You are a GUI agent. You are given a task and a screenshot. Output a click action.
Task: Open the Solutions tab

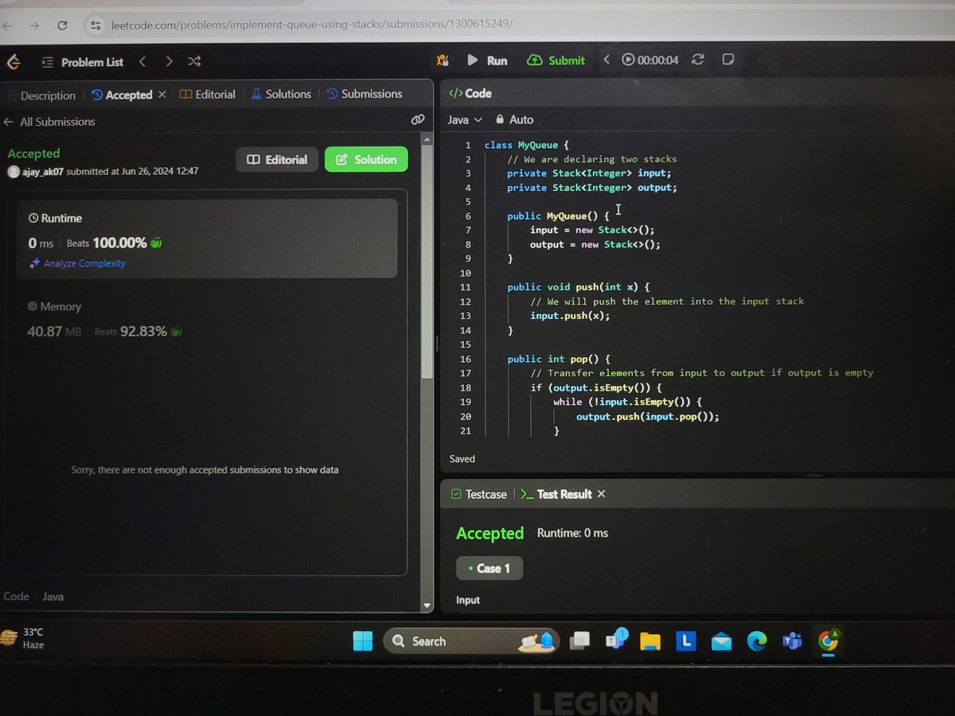click(281, 94)
